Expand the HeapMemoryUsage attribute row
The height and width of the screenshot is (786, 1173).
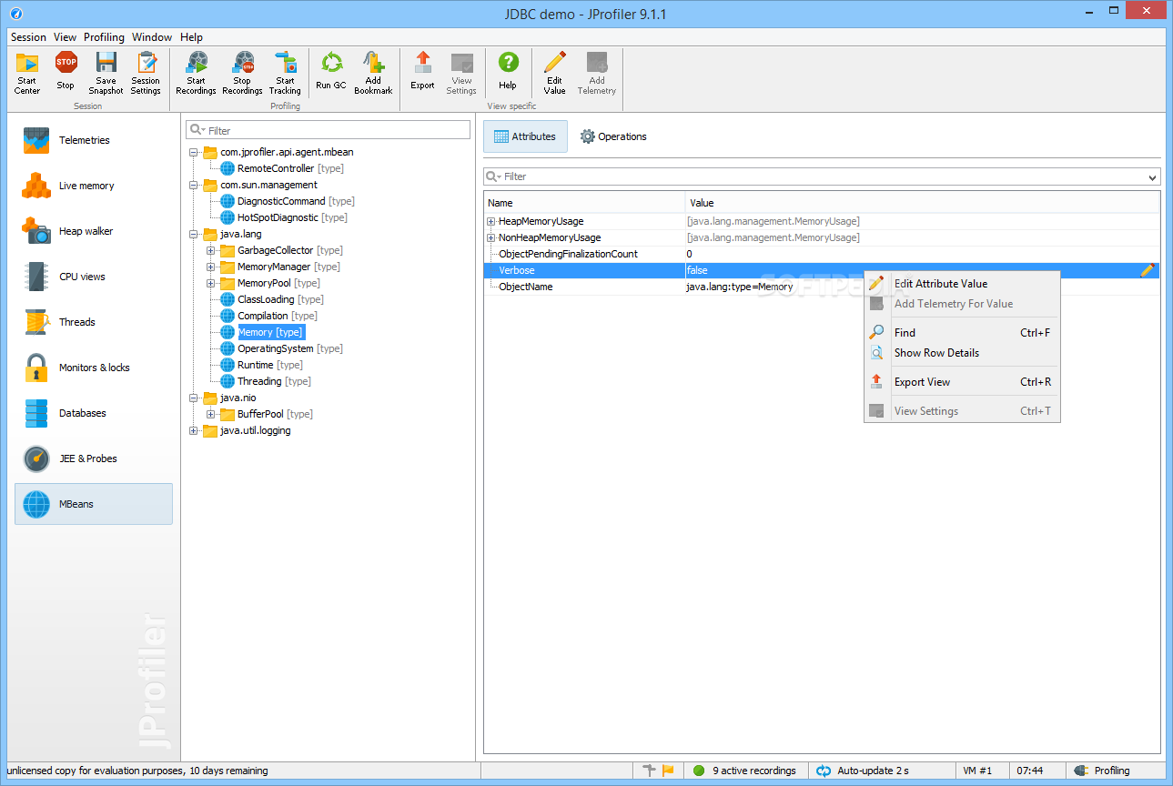click(491, 221)
